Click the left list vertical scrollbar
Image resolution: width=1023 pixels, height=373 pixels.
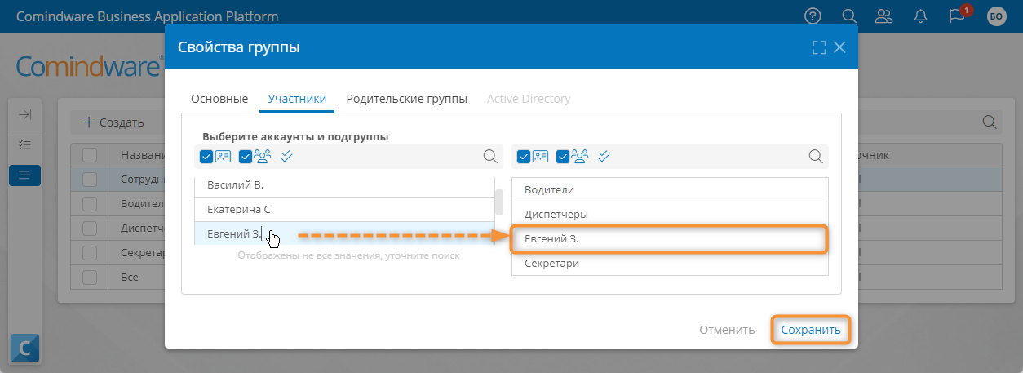[499, 202]
